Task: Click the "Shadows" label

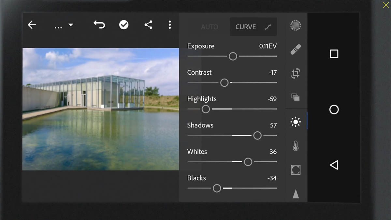Action: (x=200, y=125)
